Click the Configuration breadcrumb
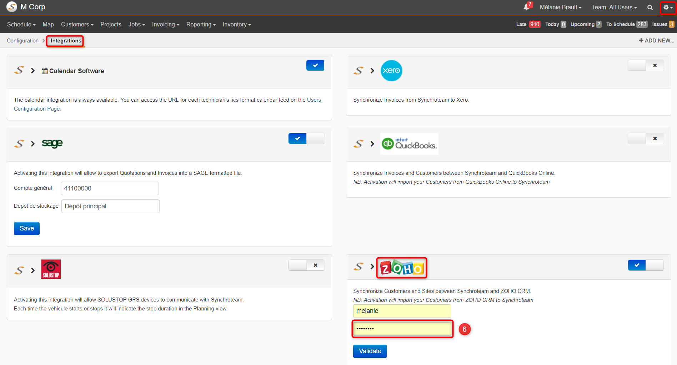The width and height of the screenshot is (677, 365). pos(22,41)
